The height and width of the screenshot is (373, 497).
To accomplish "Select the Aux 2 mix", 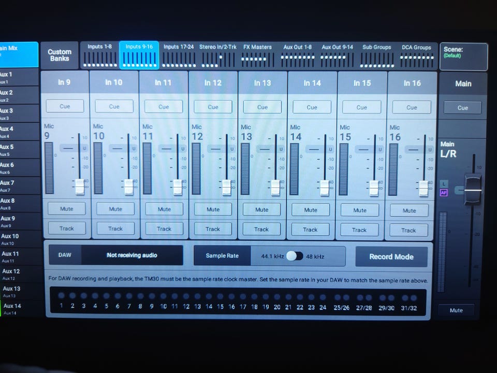I will point(19,95).
